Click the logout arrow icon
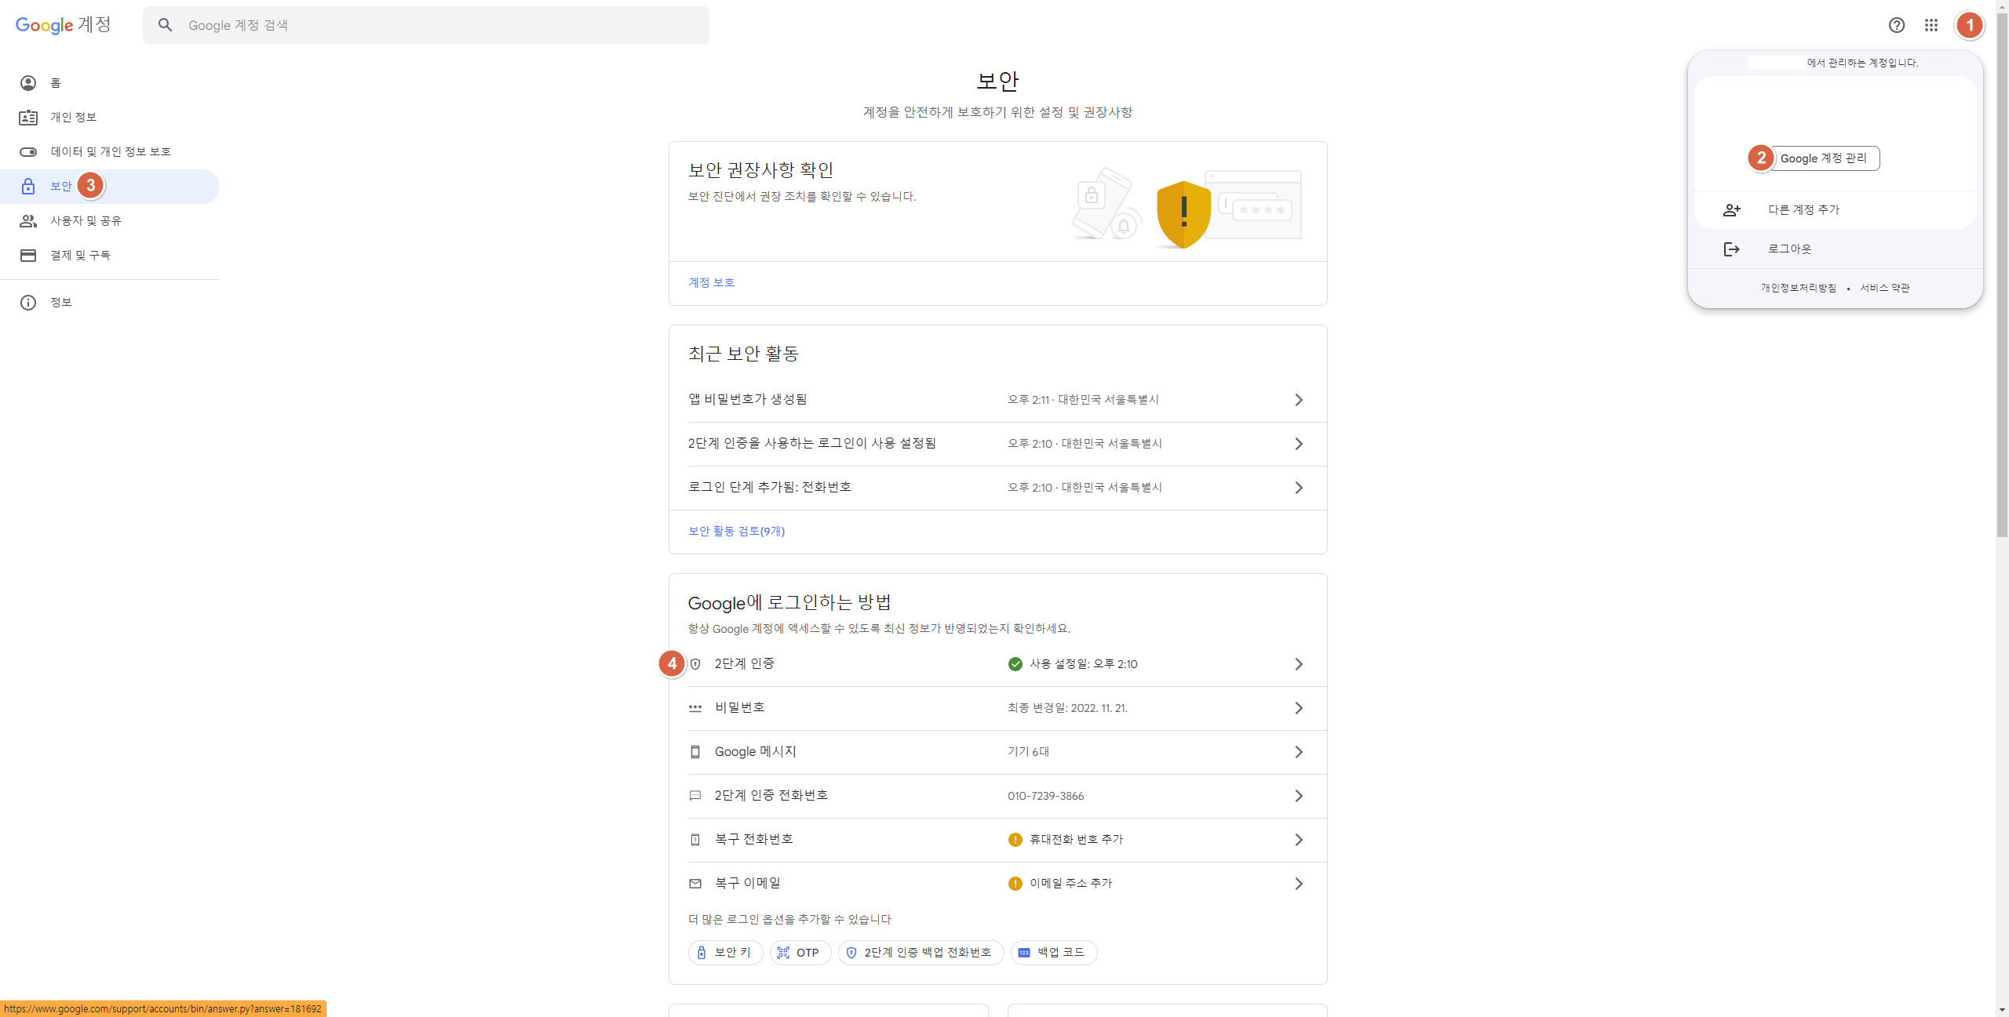 pos(1731,249)
